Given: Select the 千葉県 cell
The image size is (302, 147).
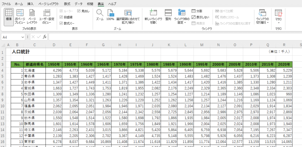Looking at the screenshot, I should coord(35,136).
